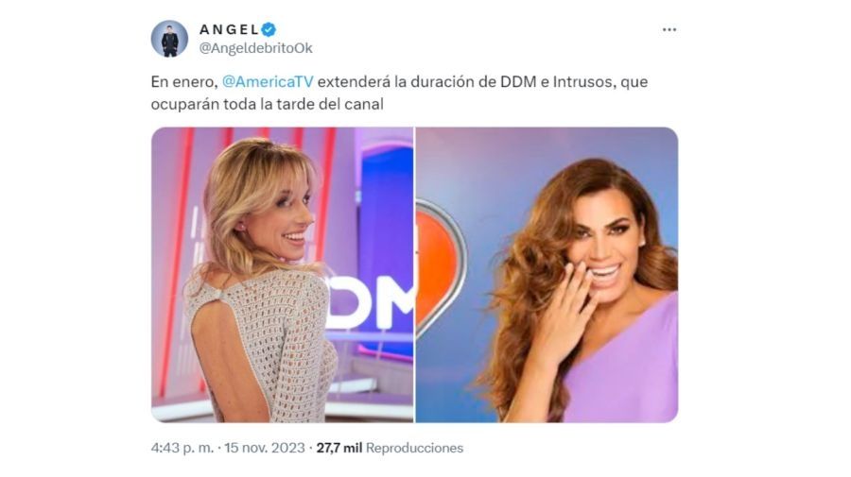Image resolution: width=851 pixels, height=477 pixels.
Task: Click the 15 nov. 2023 date
Action: [265, 449]
